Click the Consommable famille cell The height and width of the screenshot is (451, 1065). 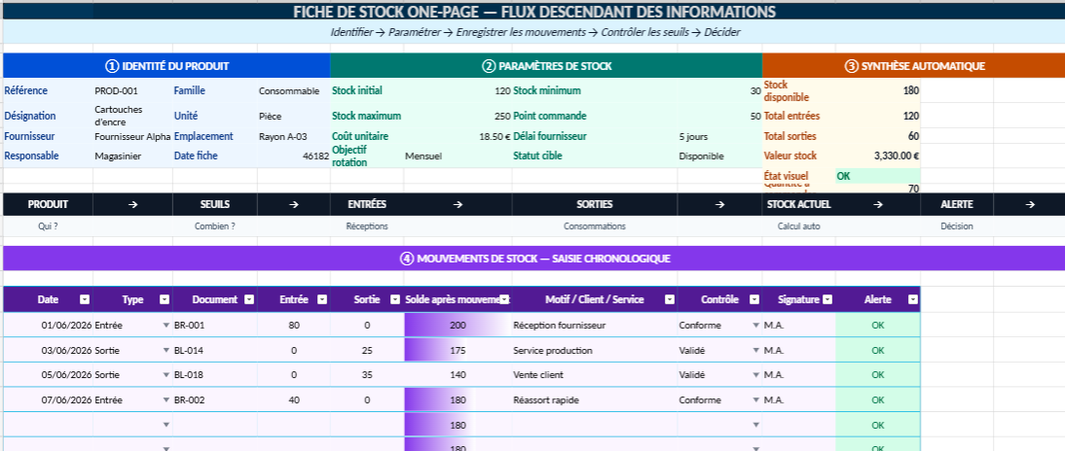[x=293, y=90]
